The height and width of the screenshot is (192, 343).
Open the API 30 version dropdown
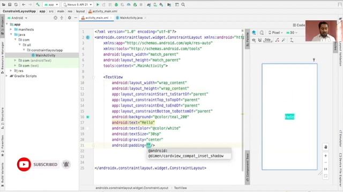pos(292,33)
